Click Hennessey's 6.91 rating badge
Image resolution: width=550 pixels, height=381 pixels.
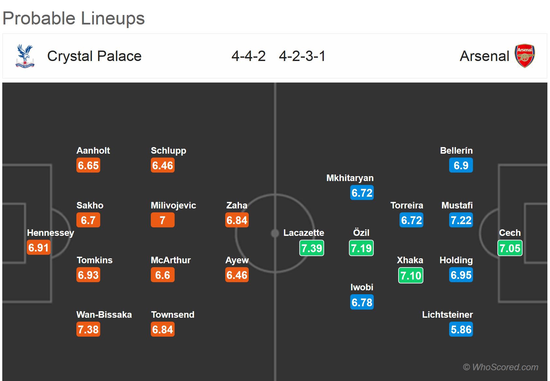pos(39,248)
